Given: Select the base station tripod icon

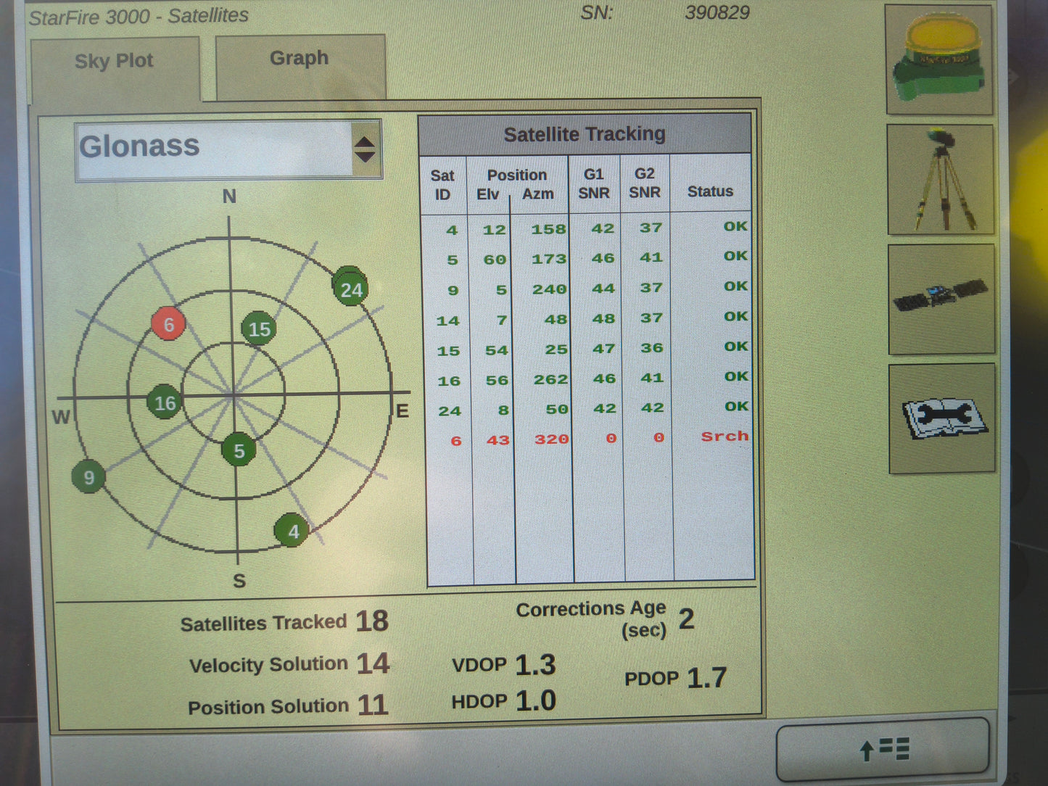Looking at the screenshot, I should coord(940,179).
